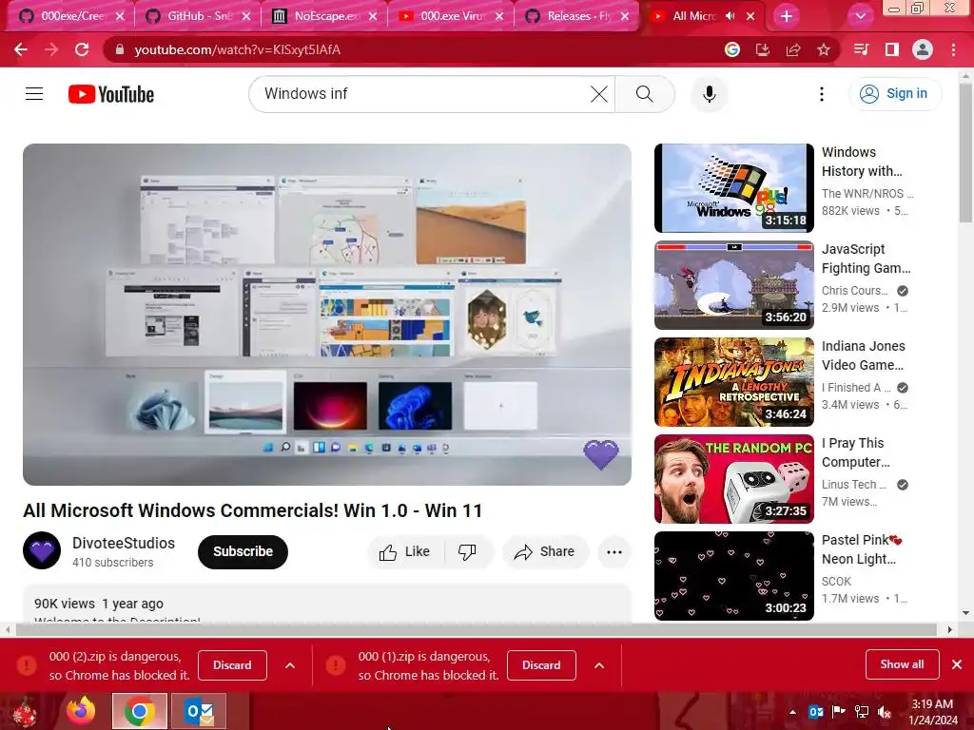The width and height of the screenshot is (974, 730).
Task: Open the Google icon in address bar
Action: pyautogui.click(x=732, y=49)
